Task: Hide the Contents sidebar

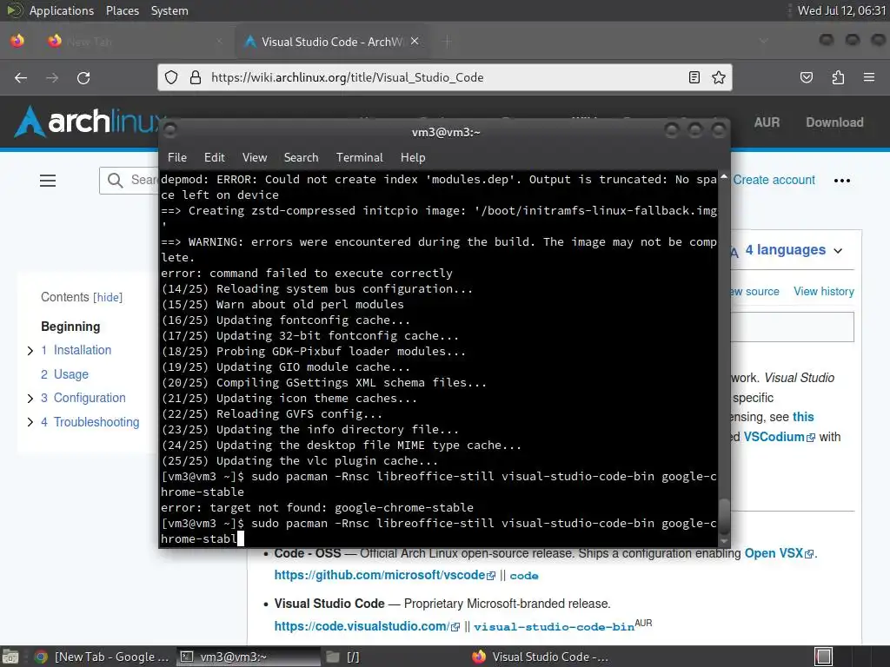Action: coord(108,297)
